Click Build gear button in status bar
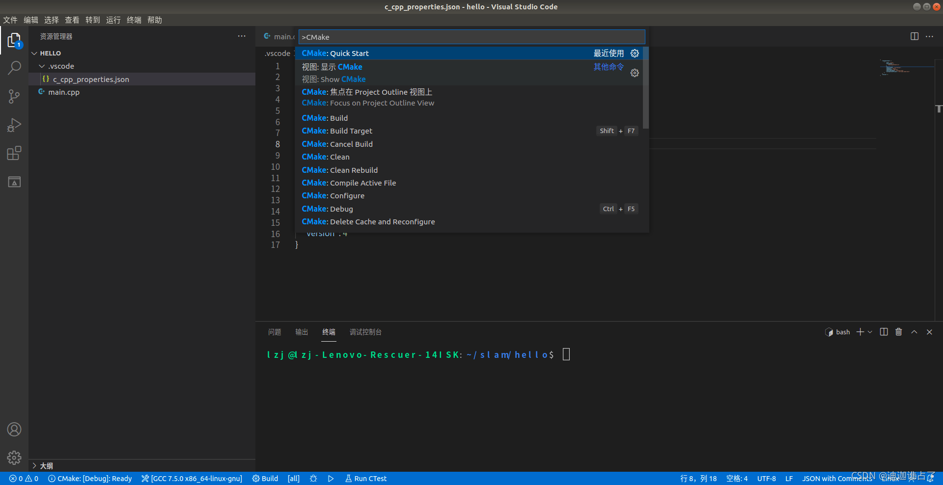This screenshot has width=943, height=485. [265, 479]
